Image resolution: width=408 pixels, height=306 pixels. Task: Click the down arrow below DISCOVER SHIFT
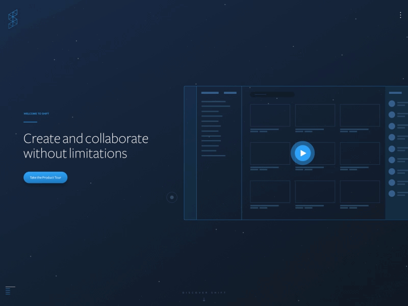pyautogui.click(x=204, y=300)
